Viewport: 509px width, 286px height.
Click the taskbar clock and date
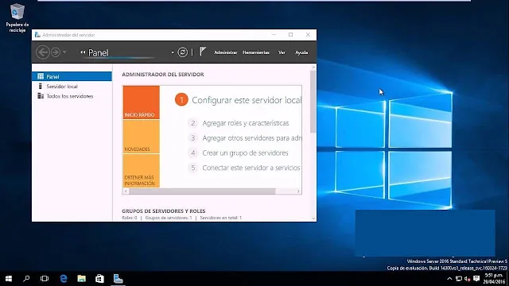[494, 279]
